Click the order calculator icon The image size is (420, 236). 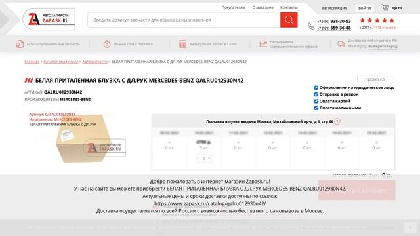[182, 44]
